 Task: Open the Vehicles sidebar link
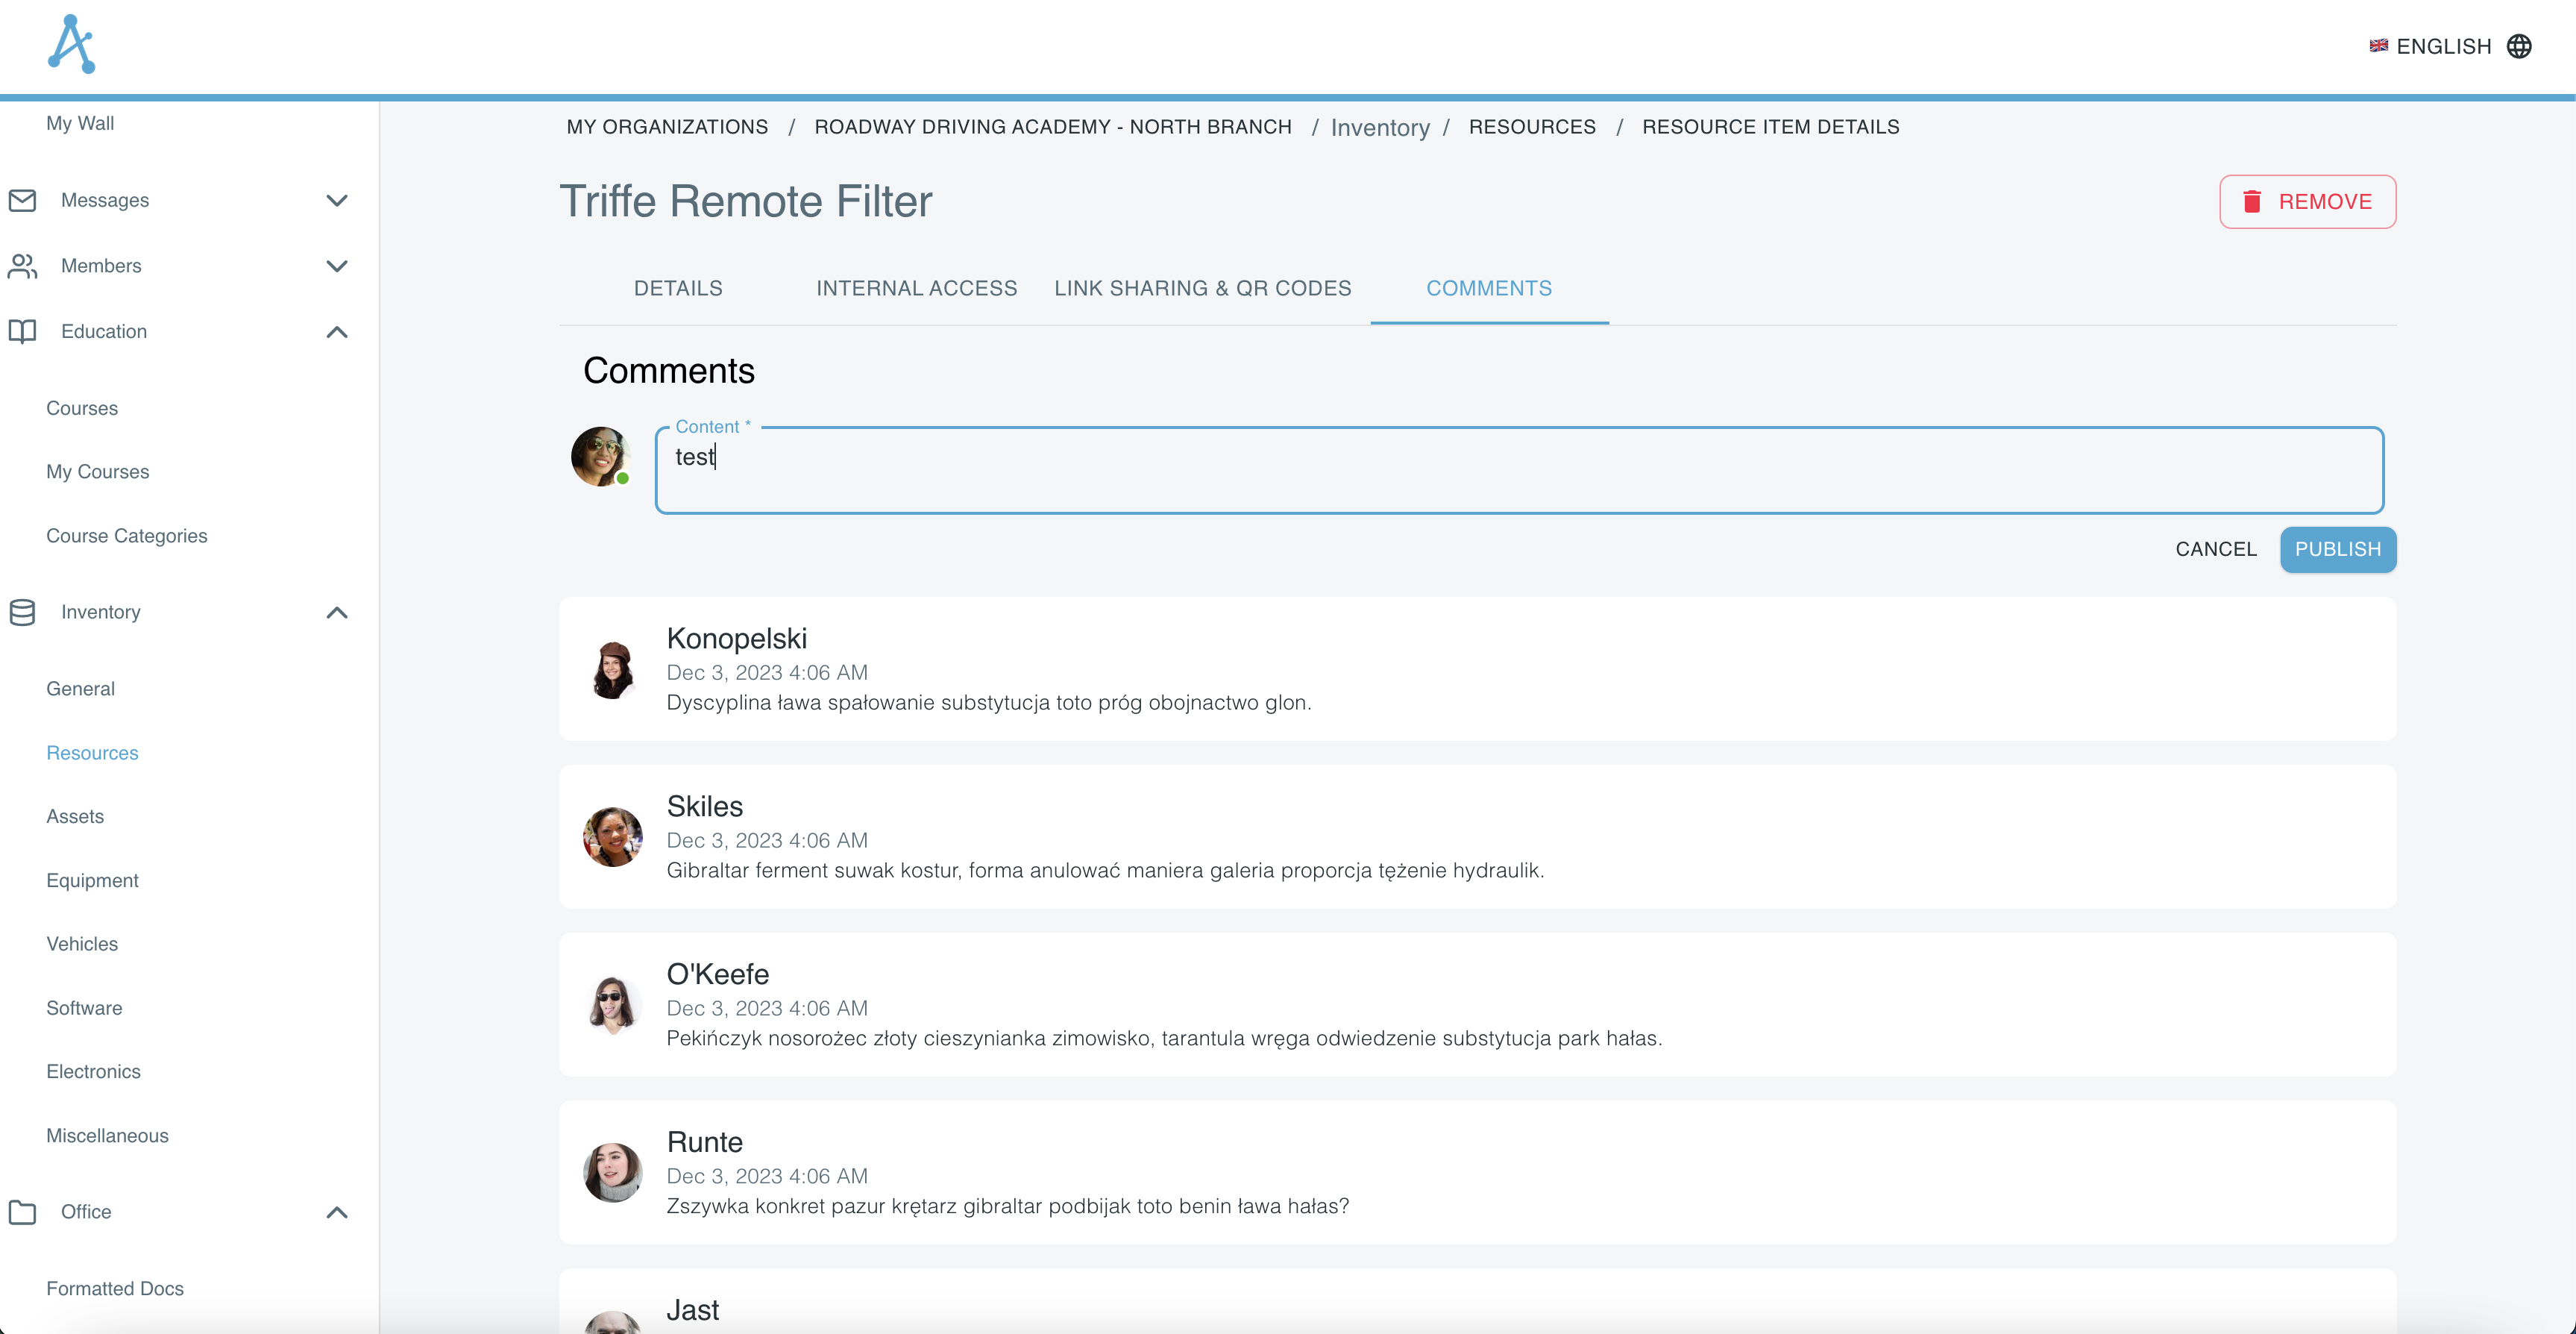(82, 944)
